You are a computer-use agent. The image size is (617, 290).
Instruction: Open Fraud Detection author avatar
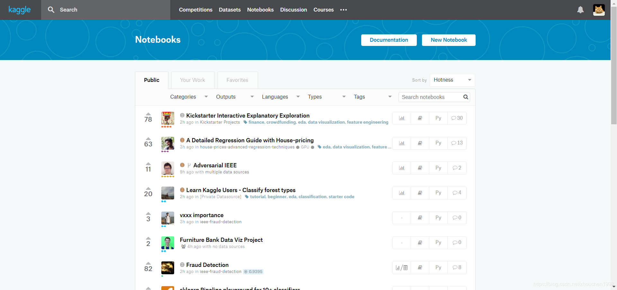[x=168, y=268]
